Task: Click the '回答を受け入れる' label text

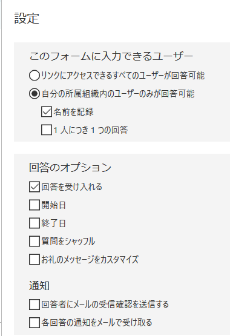Action: 71,187
